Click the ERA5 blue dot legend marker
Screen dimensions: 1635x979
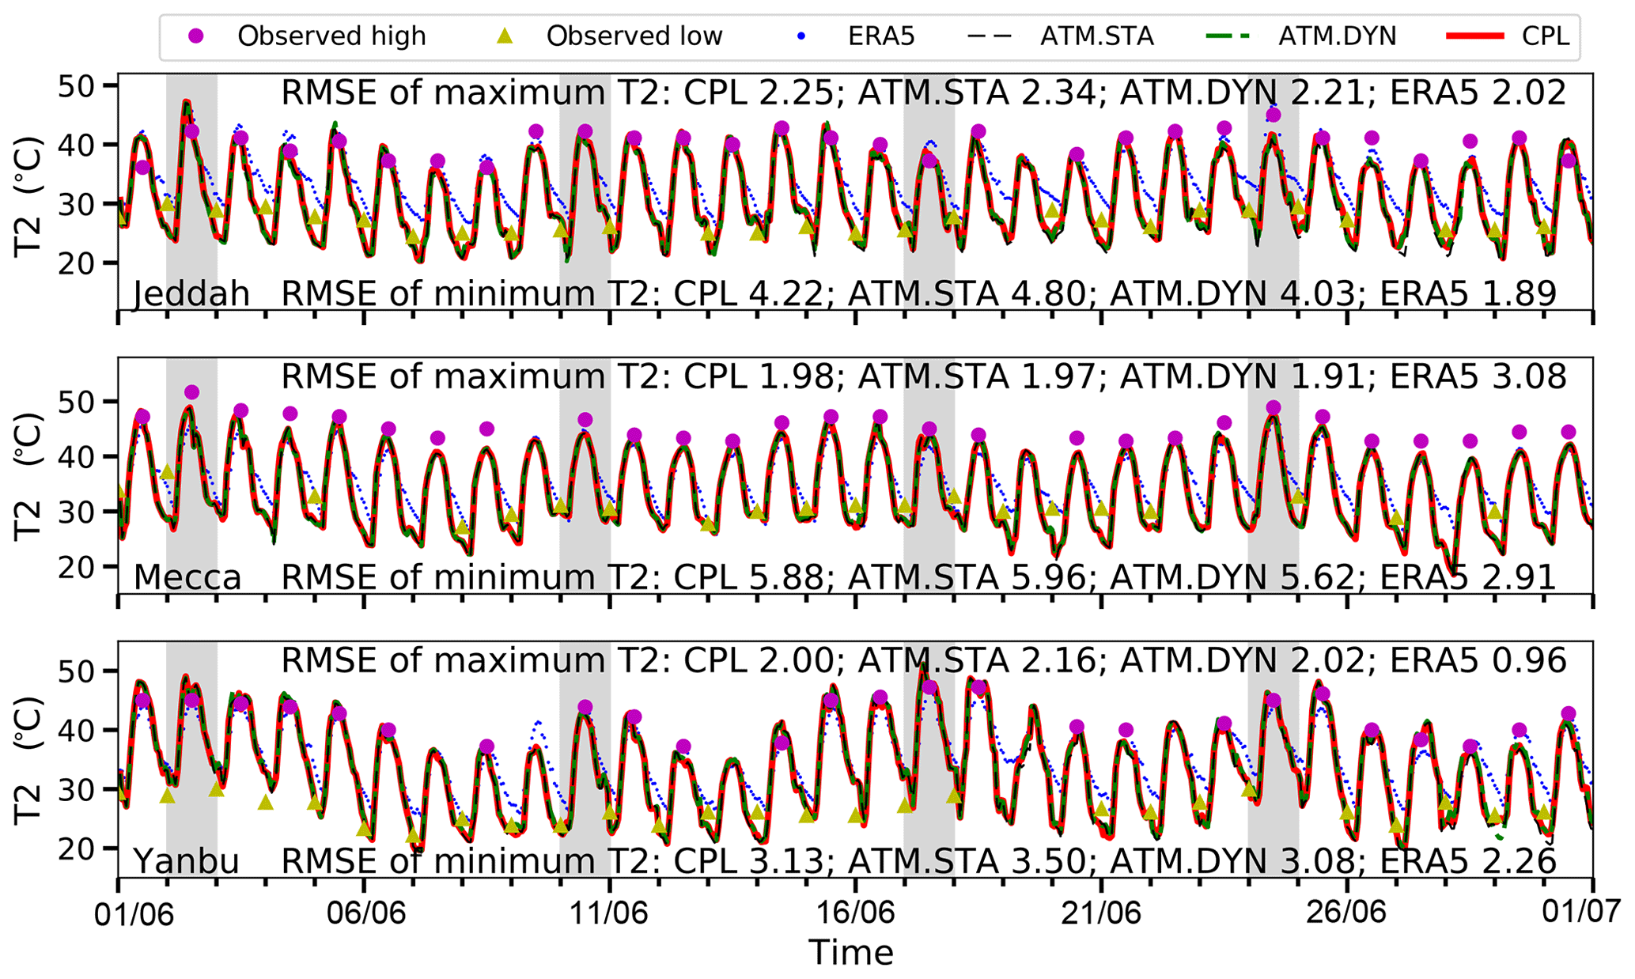[802, 36]
